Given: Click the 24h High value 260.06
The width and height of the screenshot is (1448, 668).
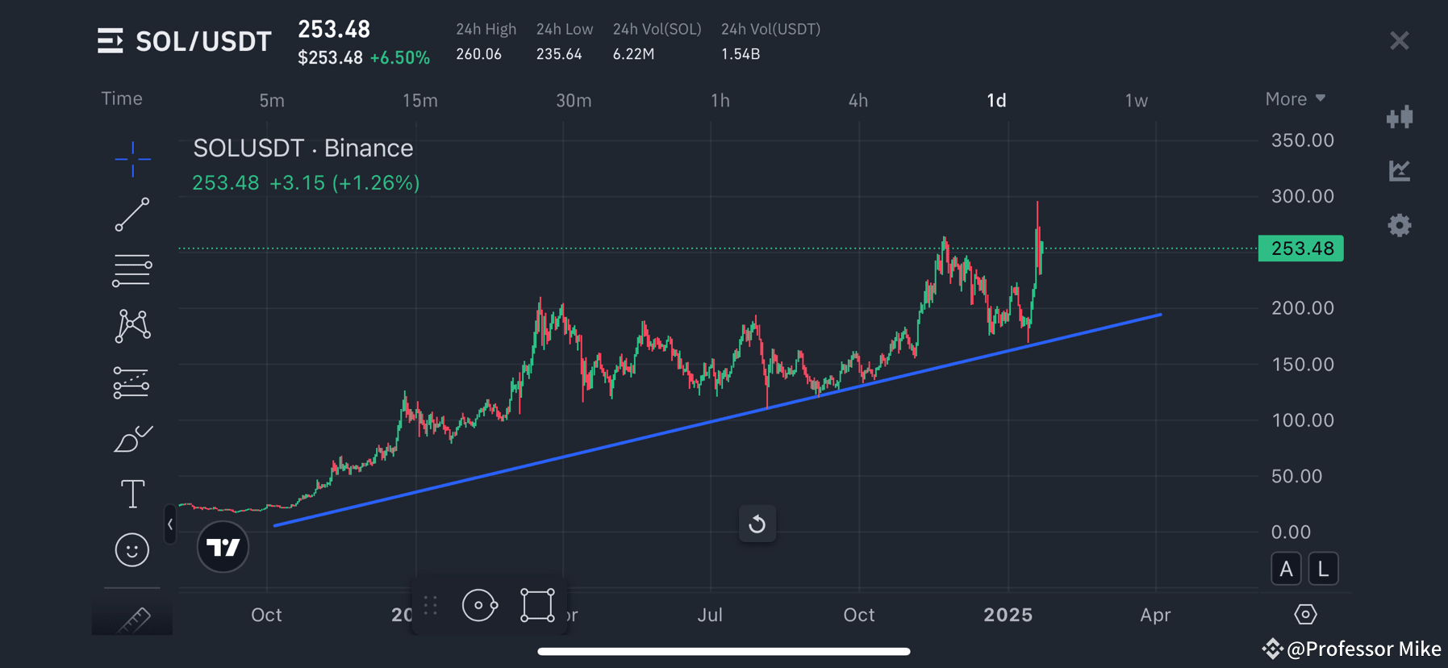Looking at the screenshot, I should pos(479,54).
